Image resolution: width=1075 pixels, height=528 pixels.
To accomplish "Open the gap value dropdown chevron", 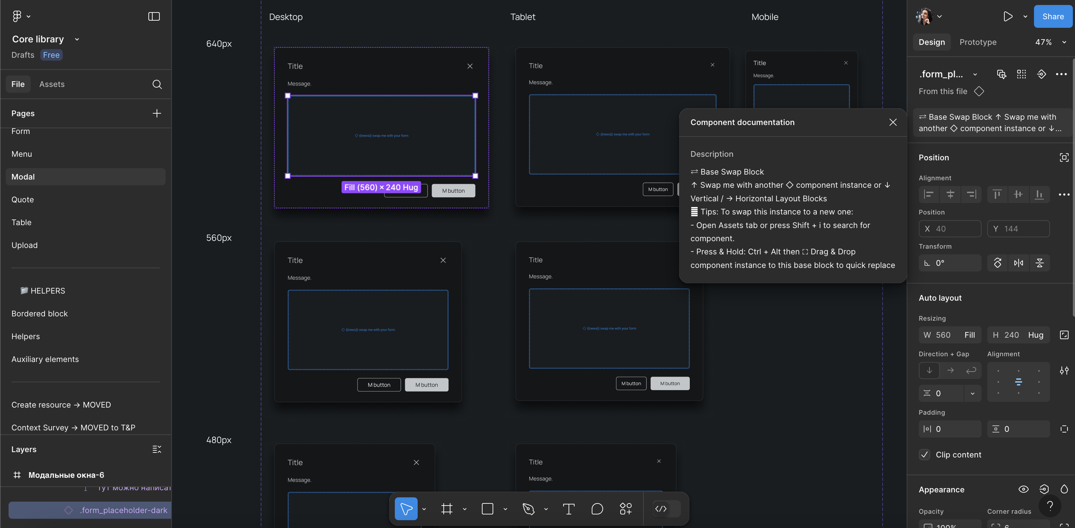I will click(972, 393).
